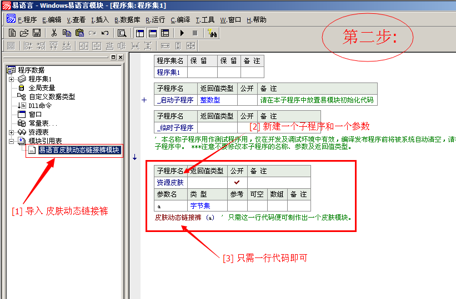Open the help search binoculars icon

(212, 33)
